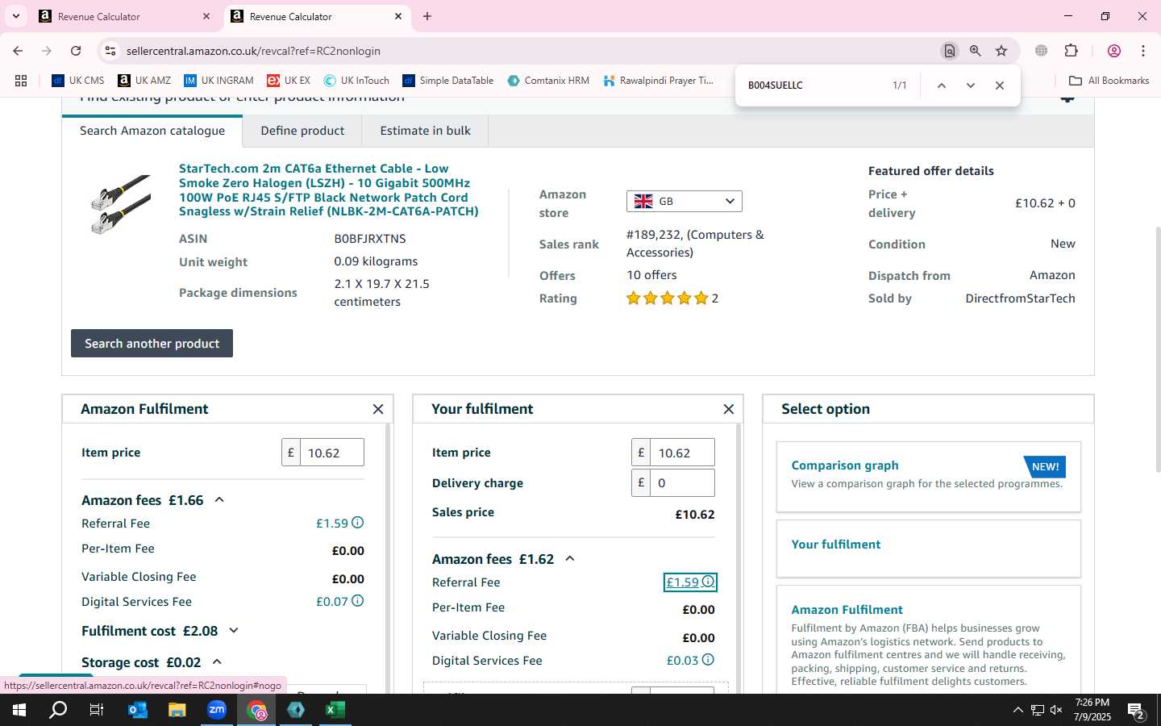Select Estimate in bulk tab
This screenshot has width=1161, height=726.
tap(425, 131)
